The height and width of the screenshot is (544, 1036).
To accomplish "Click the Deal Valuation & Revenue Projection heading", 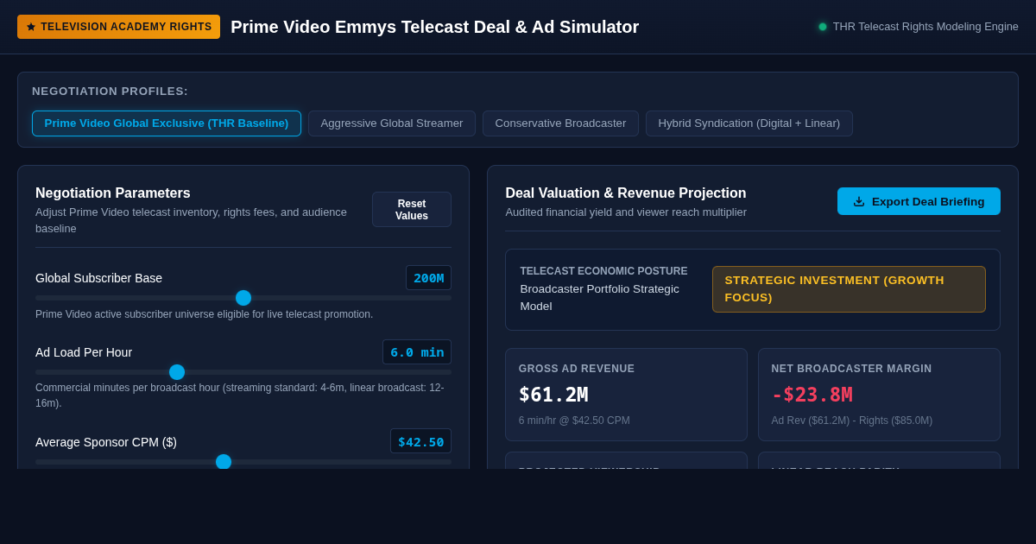I will pos(626,193).
